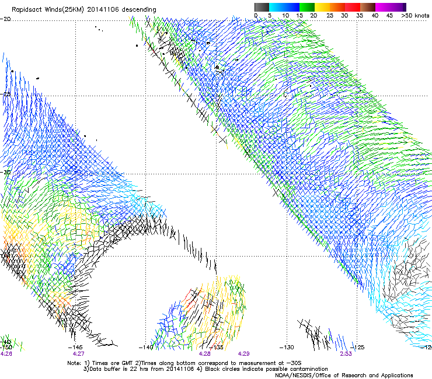Click the purple '4:26' time label
Viewport: 432px width, 379px height.
[6, 353]
